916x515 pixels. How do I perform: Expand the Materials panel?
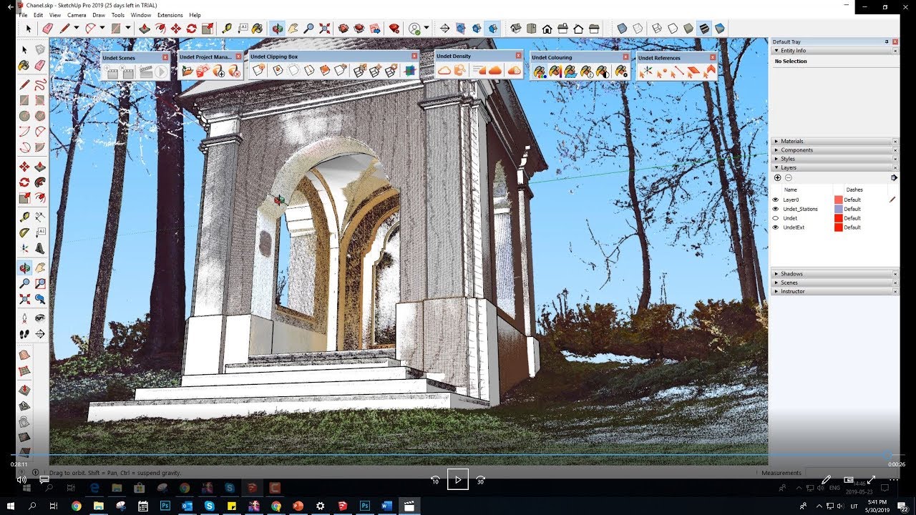pyautogui.click(x=834, y=141)
